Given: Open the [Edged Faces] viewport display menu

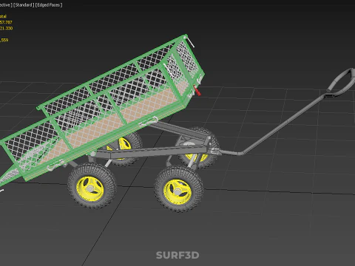Looking at the screenshot, I should coord(49,5).
